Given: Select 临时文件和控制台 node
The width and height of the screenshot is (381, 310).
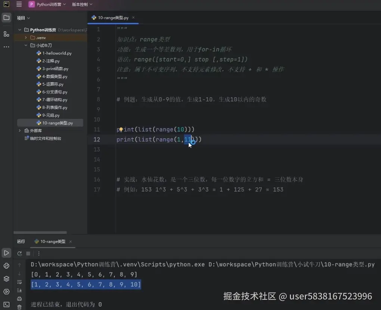Looking at the screenshot, I should [43, 138].
